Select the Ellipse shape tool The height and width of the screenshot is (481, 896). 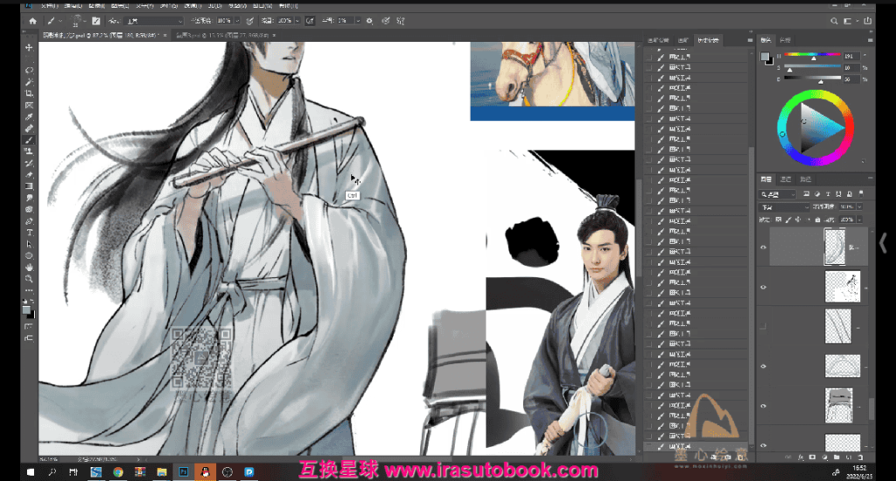[x=29, y=256]
